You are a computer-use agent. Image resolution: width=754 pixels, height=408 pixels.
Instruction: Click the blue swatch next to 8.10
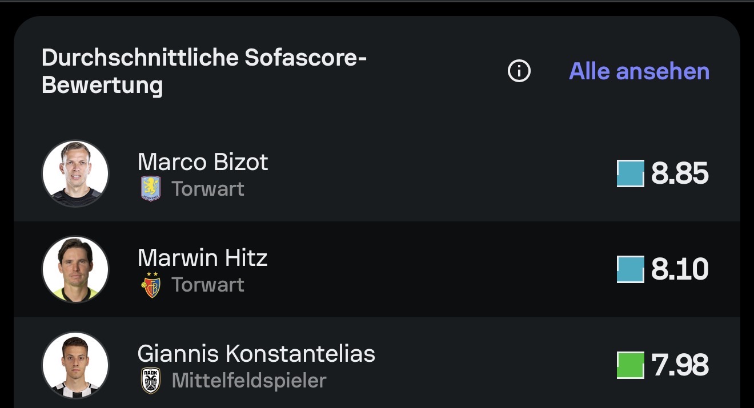click(631, 269)
